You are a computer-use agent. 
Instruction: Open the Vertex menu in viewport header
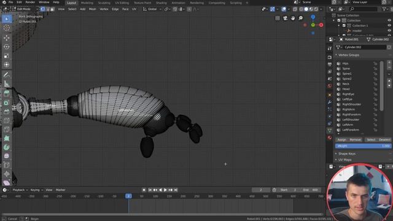(x=104, y=9)
